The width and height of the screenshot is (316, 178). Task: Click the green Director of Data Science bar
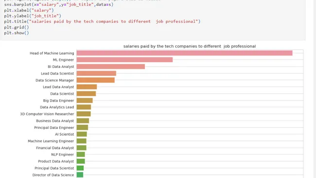(x=80, y=175)
